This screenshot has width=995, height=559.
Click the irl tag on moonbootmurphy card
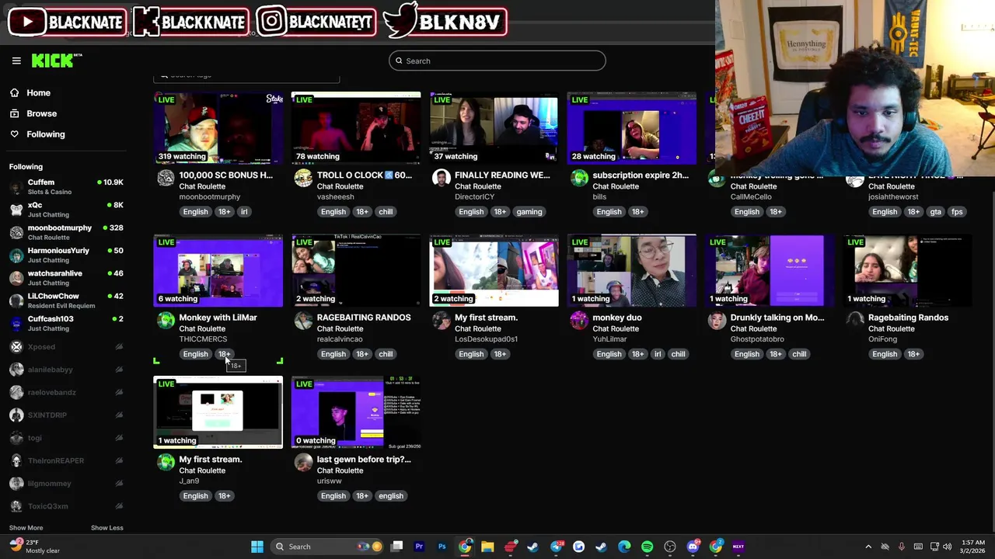pos(243,212)
